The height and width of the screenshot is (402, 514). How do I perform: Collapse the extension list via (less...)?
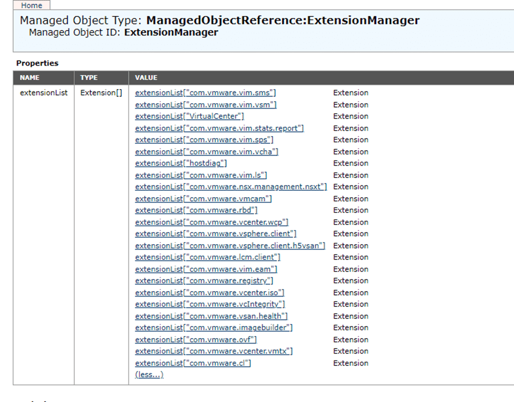pos(149,374)
